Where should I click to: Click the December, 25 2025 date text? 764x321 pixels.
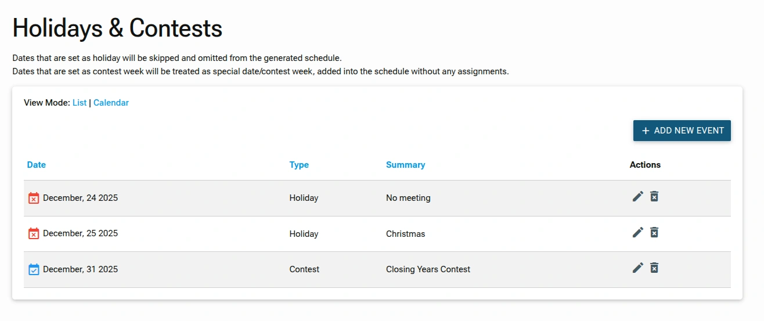click(x=80, y=233)
